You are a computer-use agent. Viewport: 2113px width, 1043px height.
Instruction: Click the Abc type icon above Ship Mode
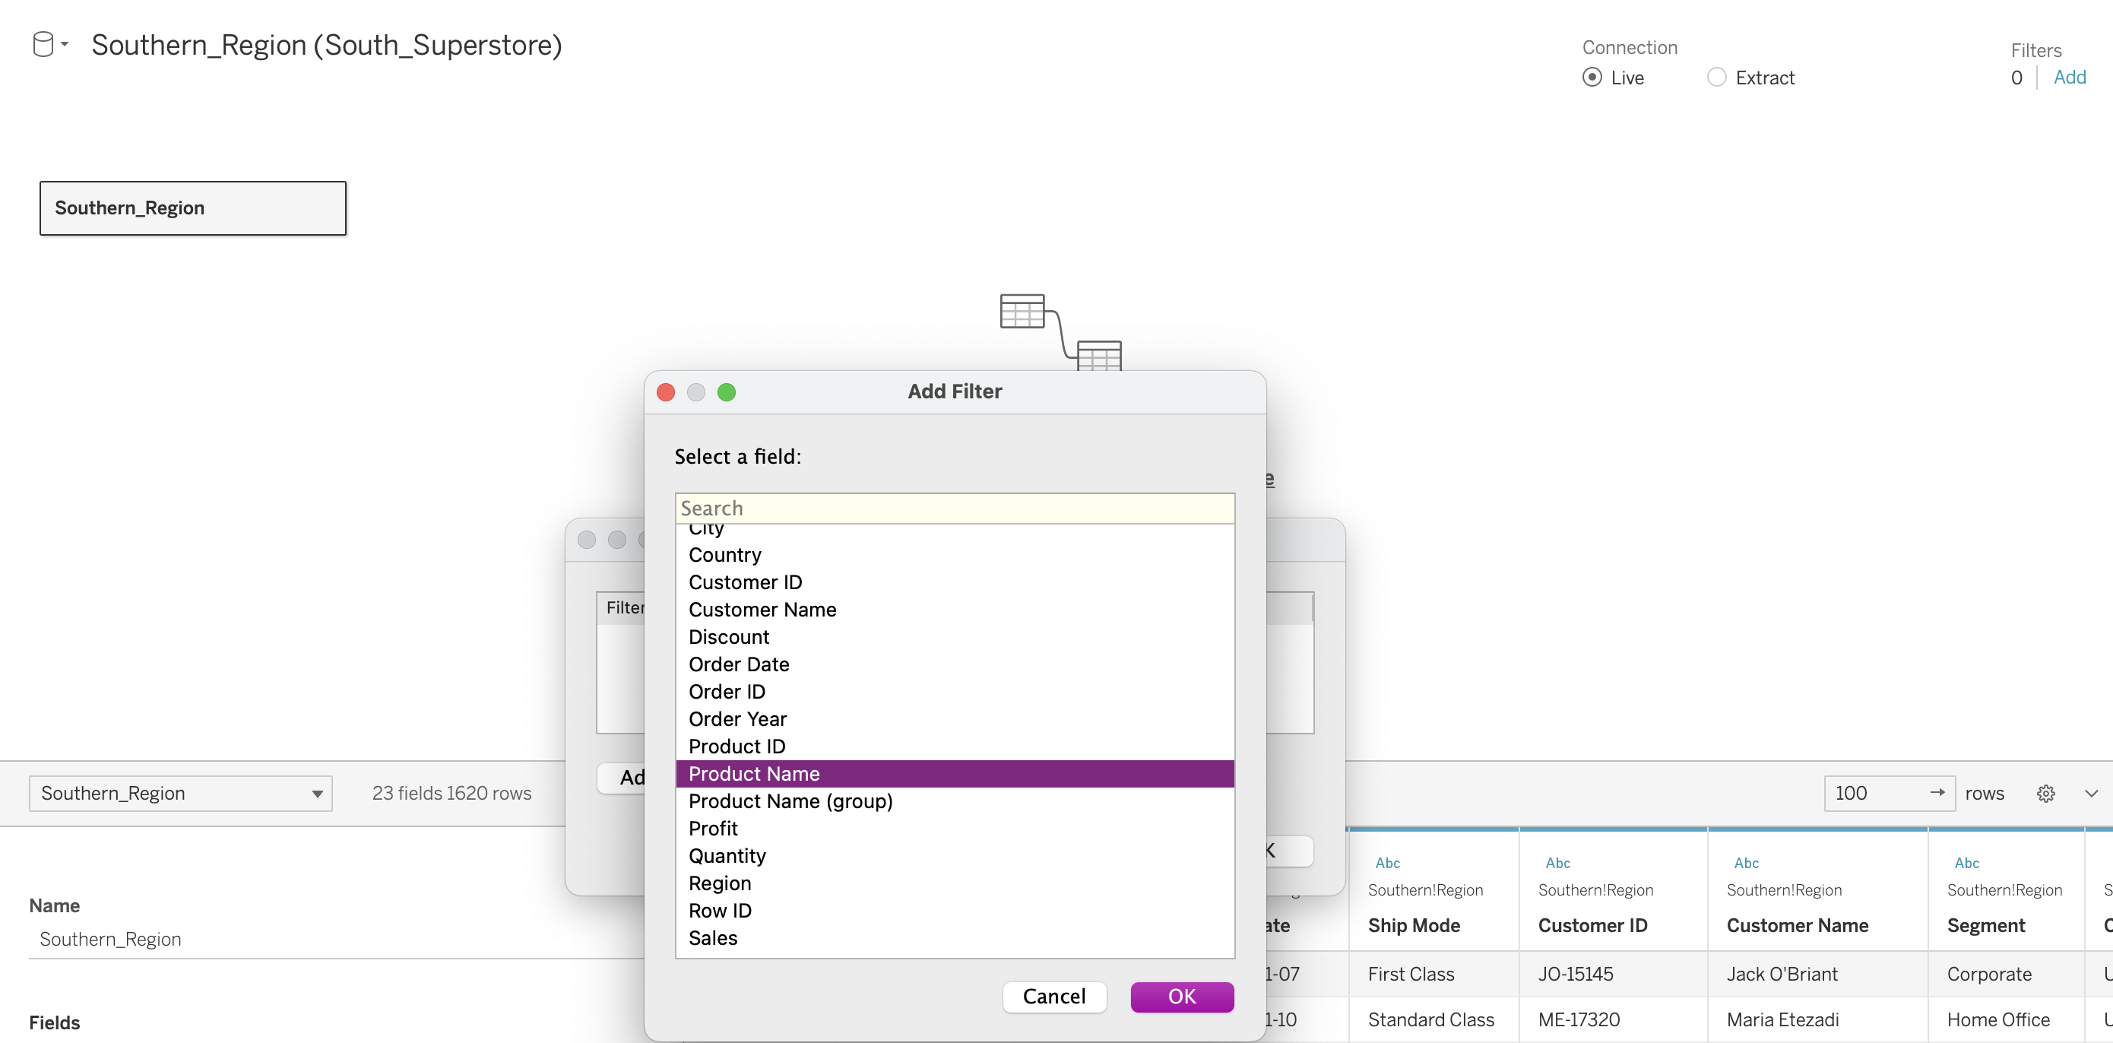tap(1387, 863)
